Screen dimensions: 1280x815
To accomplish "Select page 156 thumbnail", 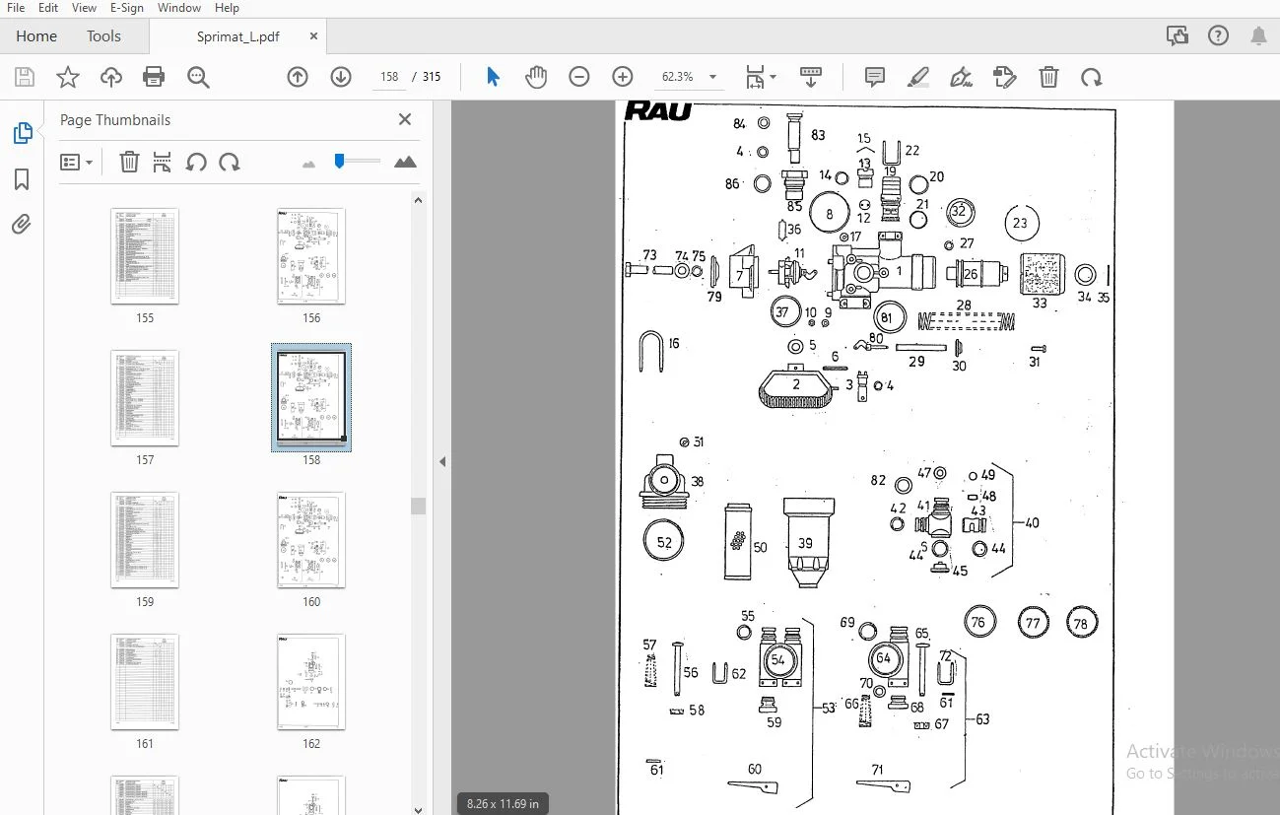I will pyautogui.click(x=311, y=256).
